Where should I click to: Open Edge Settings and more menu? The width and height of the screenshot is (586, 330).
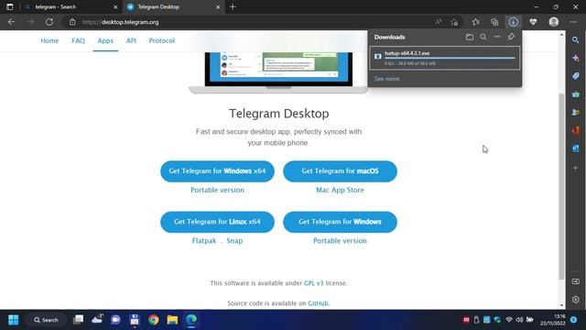pyautogui.click(x=573, y=22)
